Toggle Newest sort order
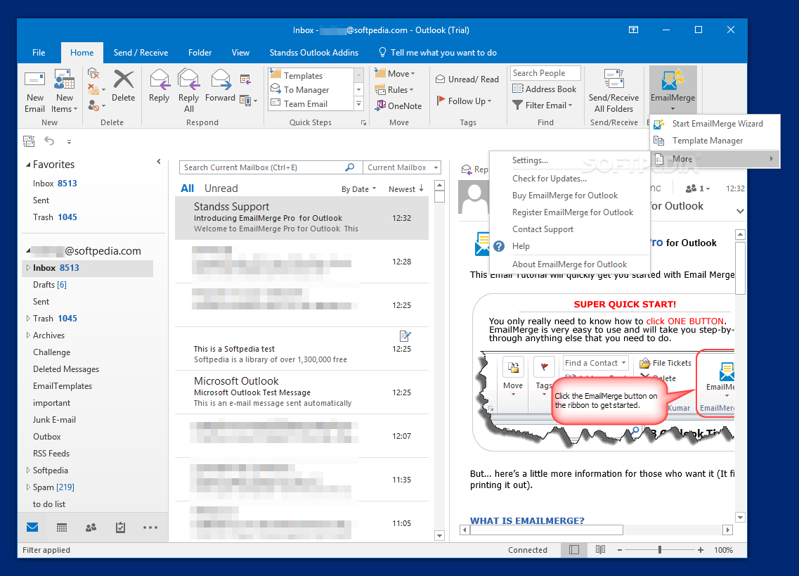Image resolution: width=799 pixels, height=576 pixels. click(406, 189)
